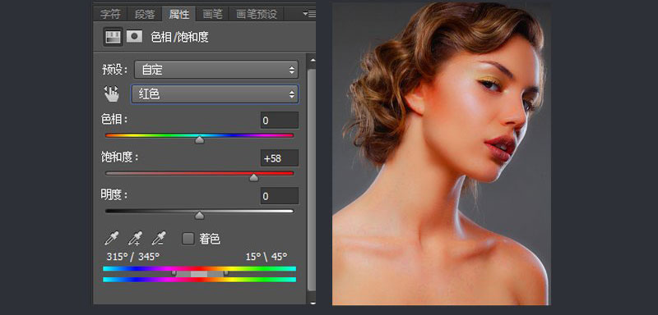
Task: Click the layer mask icon
Action: point(134,36)
